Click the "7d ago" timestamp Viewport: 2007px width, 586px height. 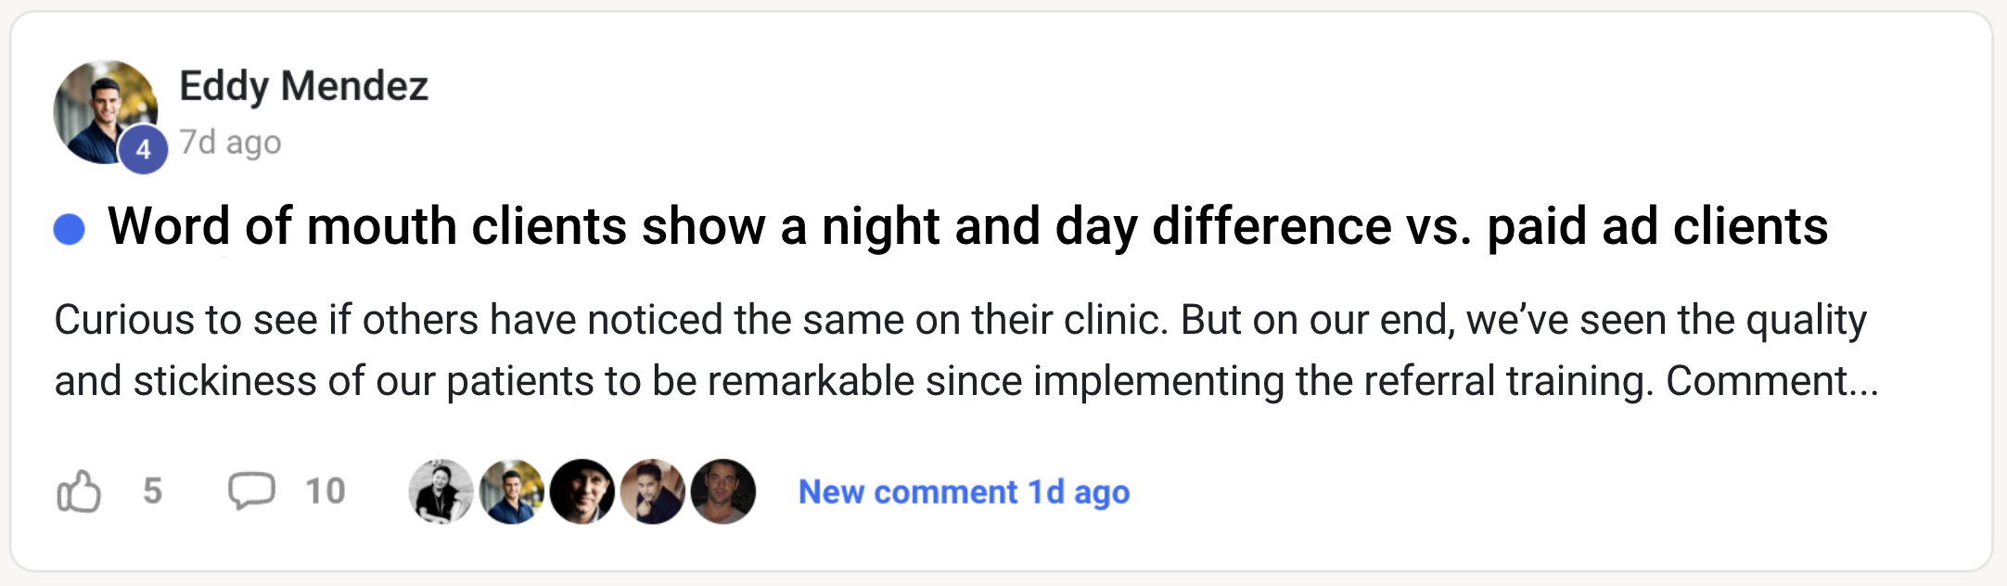point(230,143)
